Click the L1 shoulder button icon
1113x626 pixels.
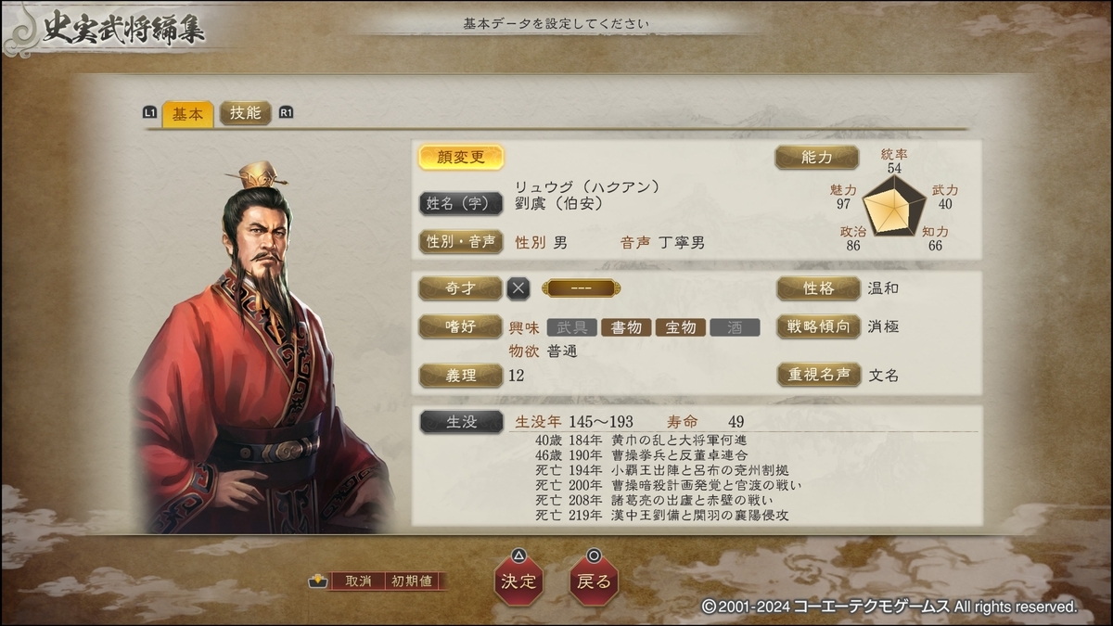coord(149,113)
